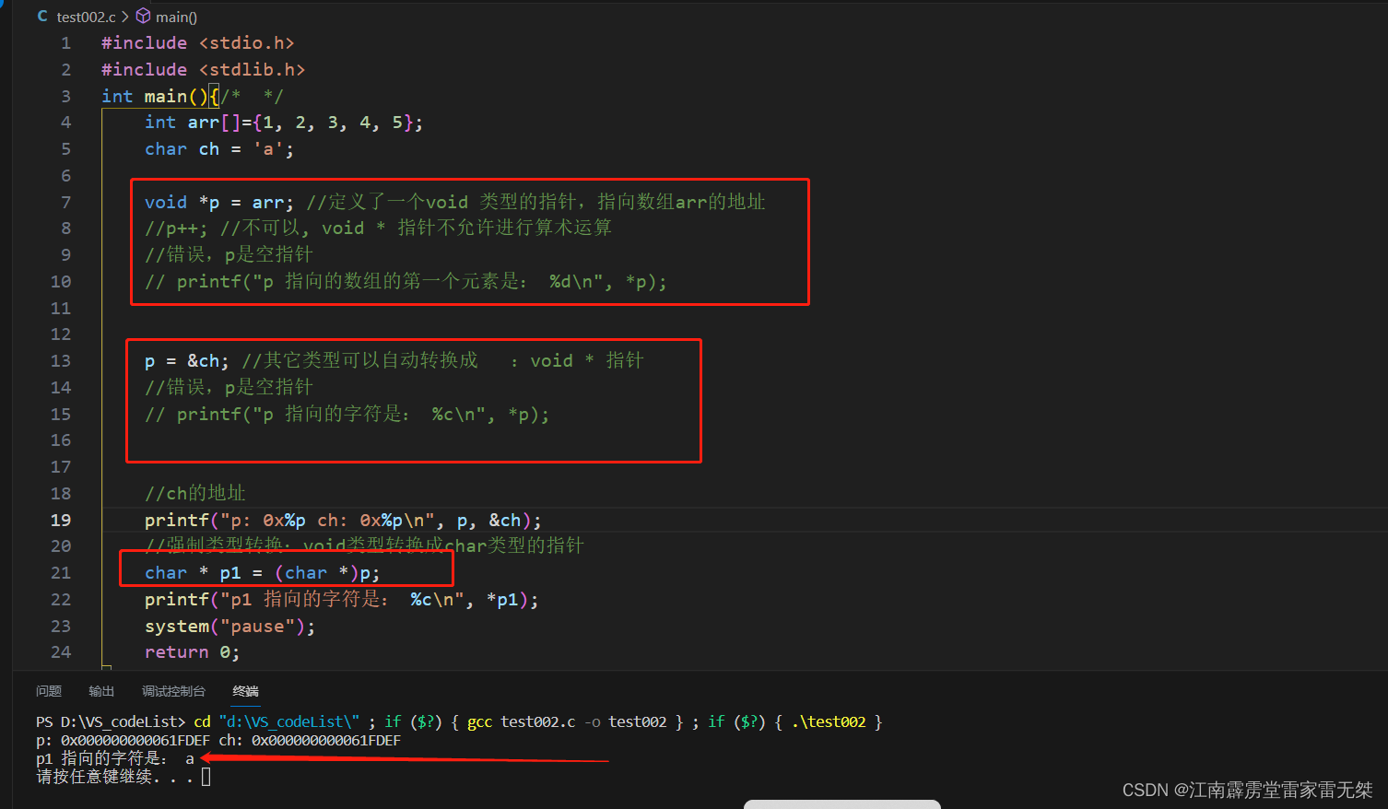The height and width of the screenshot is (809, 1388).
Task: Click the 'system("pause");' line
Action: point(229,627)
